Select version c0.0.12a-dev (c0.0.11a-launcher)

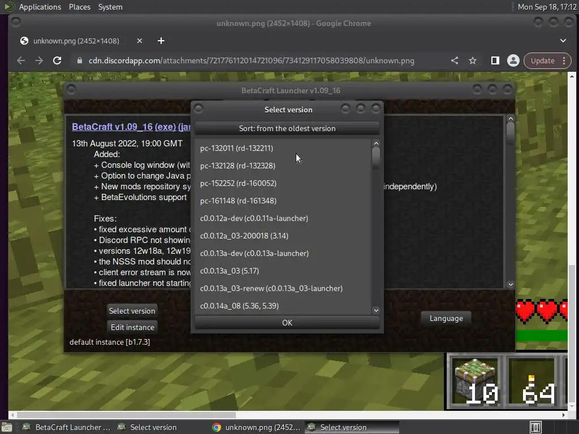tap(283, 218)
